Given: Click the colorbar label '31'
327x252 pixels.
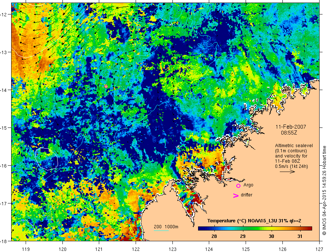Looking at the screenshot, I should coord(300,236).
